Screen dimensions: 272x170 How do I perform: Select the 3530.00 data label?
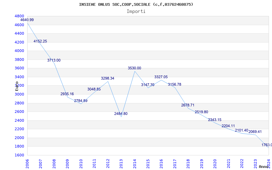(134, 68)
